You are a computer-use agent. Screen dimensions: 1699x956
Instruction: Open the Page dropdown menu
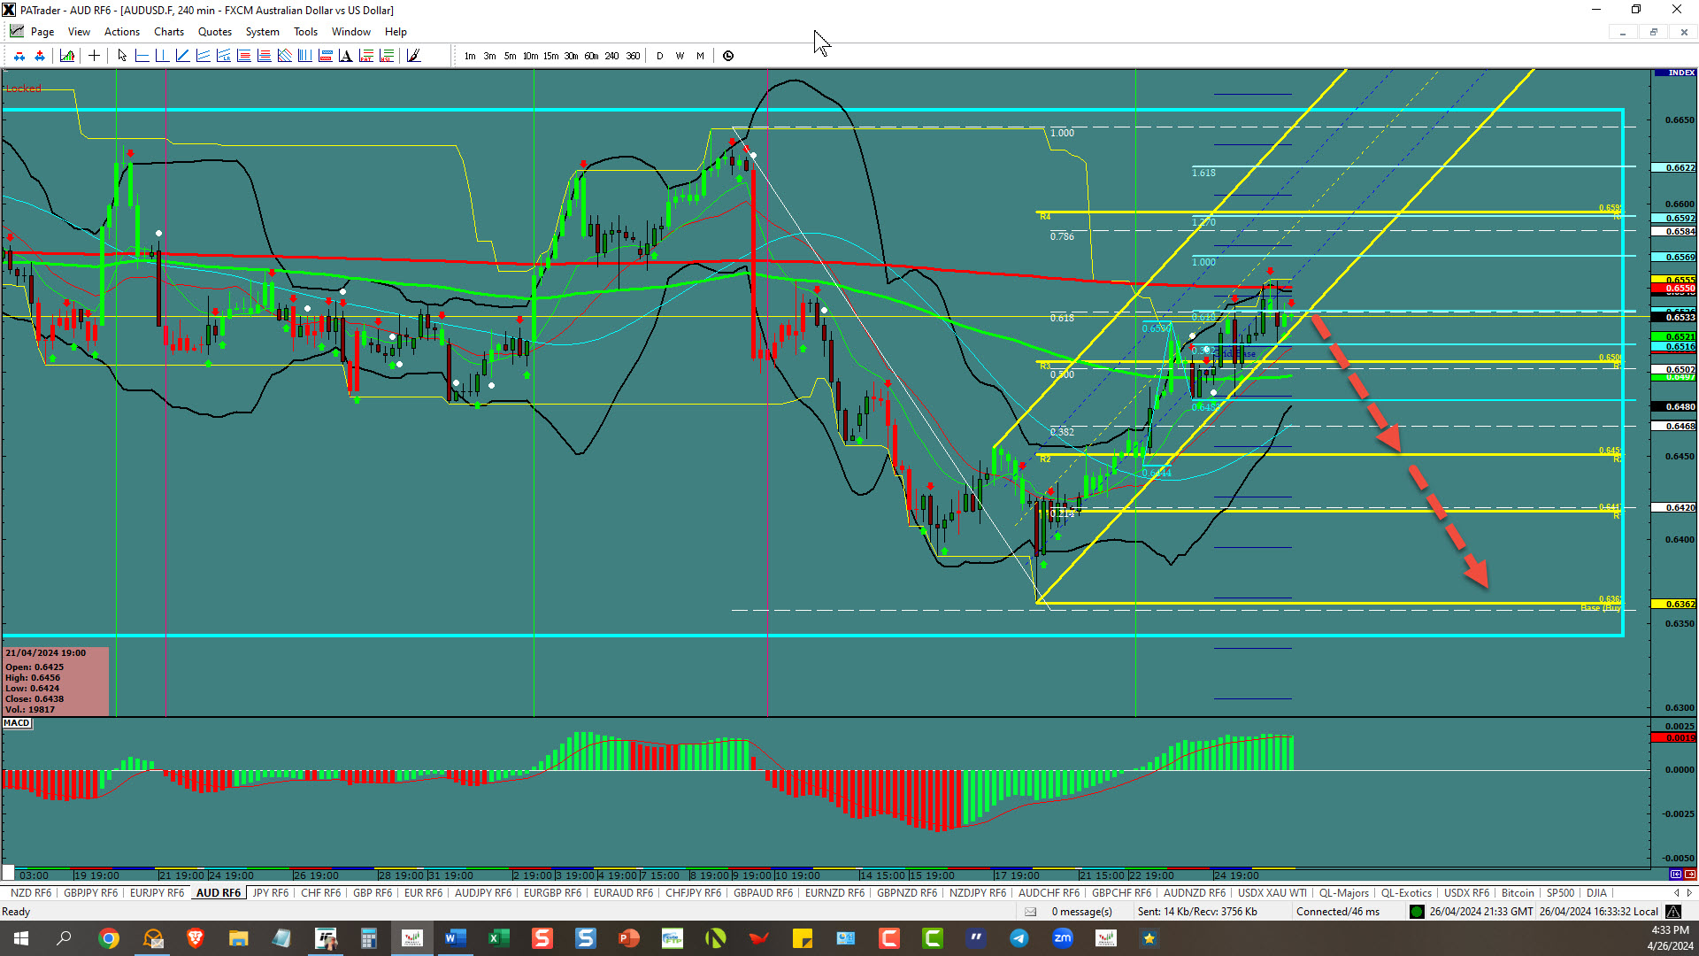(42, 32)
